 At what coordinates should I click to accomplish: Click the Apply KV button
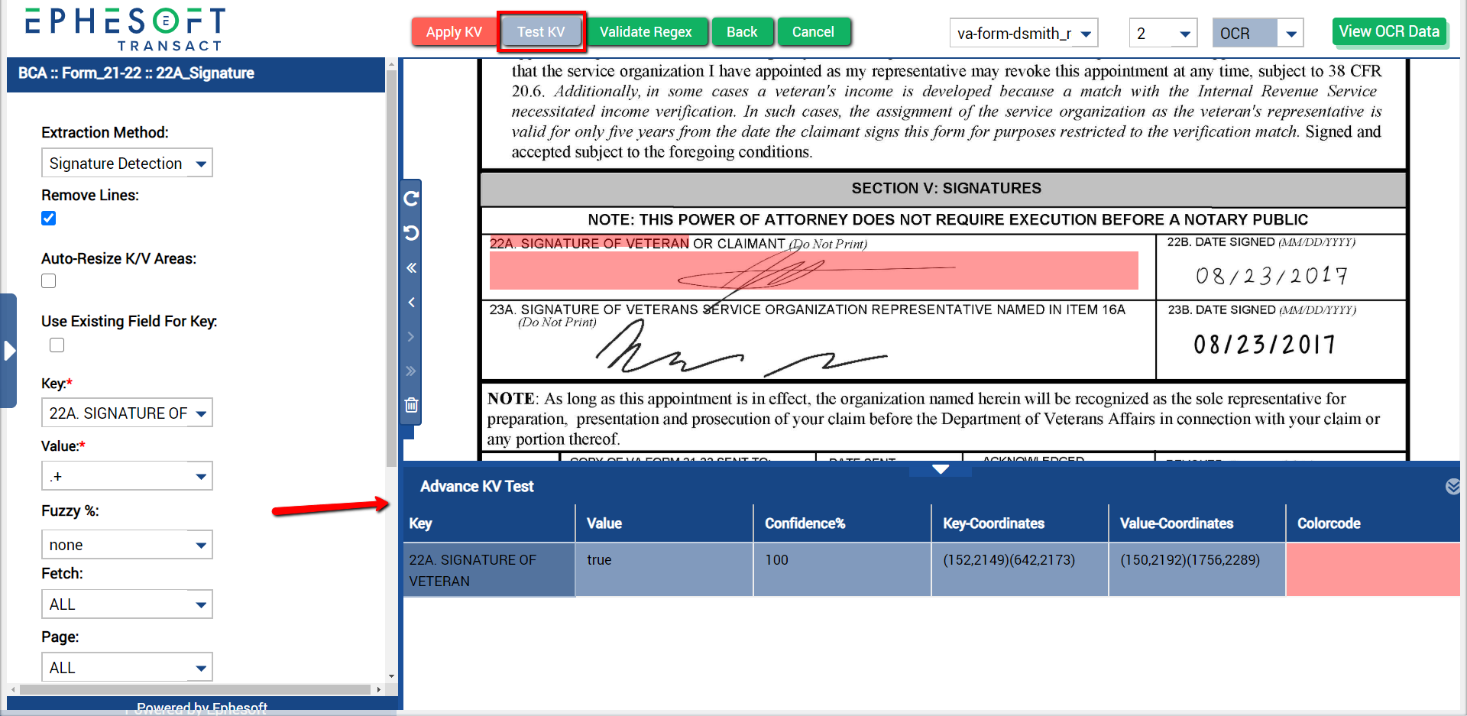[454, 32]
